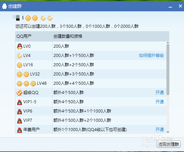184x152 pixels.
Task: Click the table's vertical scrollbar thumb
Action: point(168,69)
